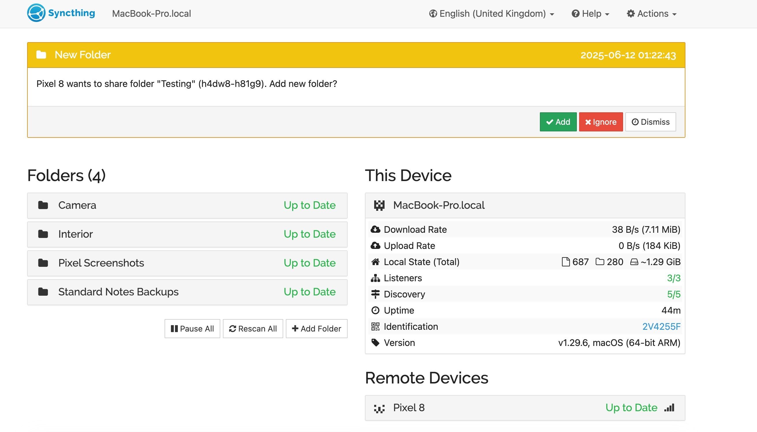
Task: Click the disk size icon in Local State
Action: point(634,262)
